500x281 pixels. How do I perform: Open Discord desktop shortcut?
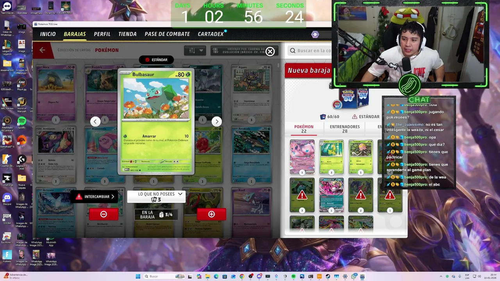7,199
